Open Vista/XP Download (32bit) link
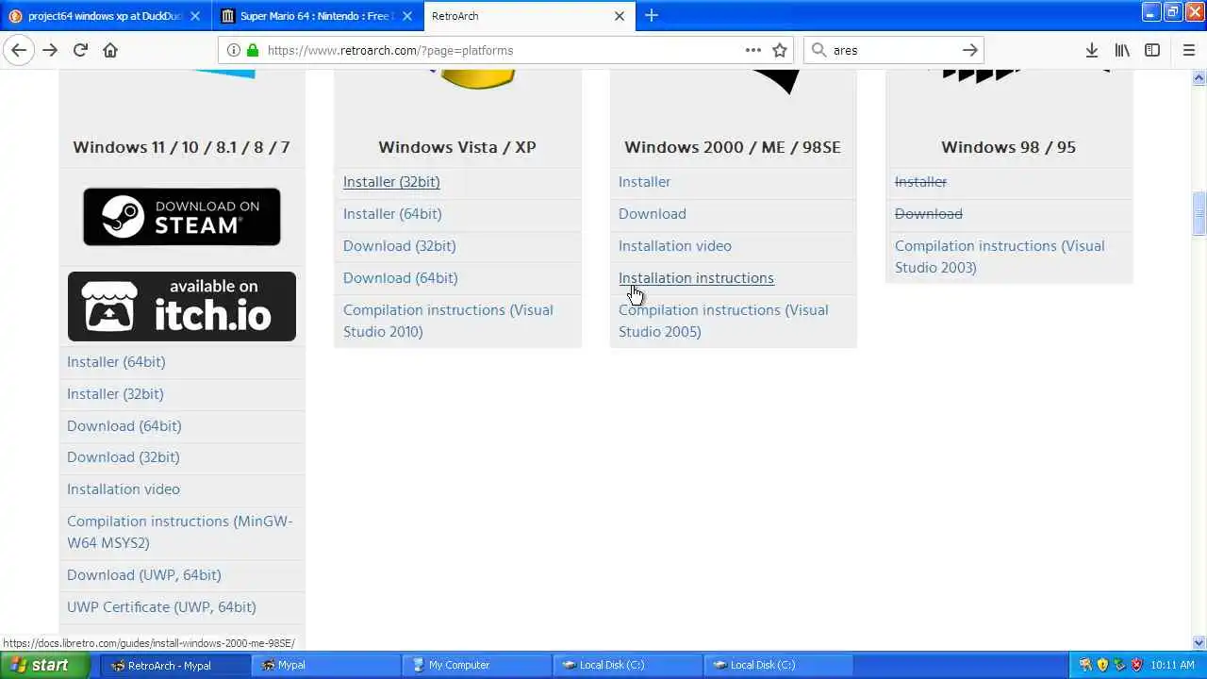Image resolution: width=1207 pixels, height=679 pixels. (x=400, y=246)
